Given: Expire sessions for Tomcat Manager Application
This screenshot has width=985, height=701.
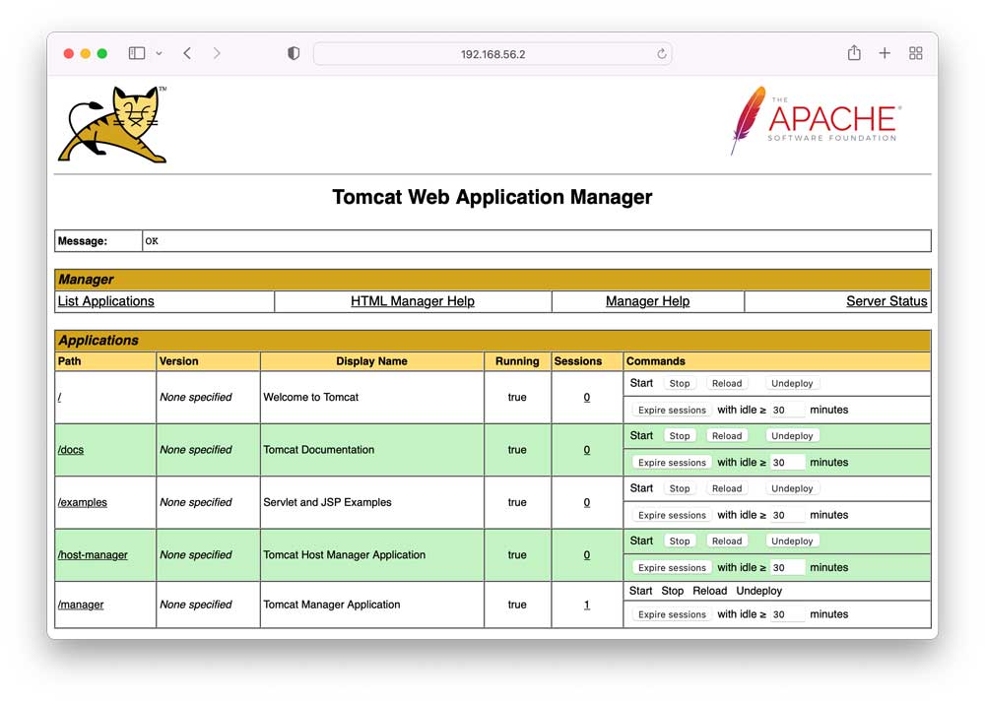Looking at the screenshot, I should pyautogui.click(x=672, y=614).
